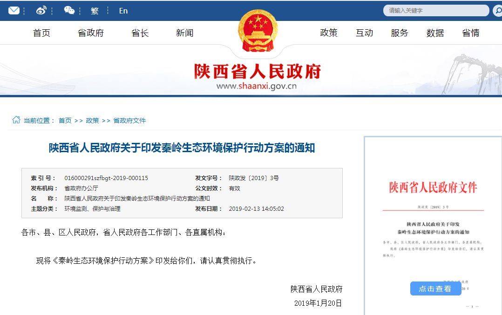The width and height of the screenshot is (502, 315).
Task: Open the 服务 menu item
Action: click(x=400, y=33)
